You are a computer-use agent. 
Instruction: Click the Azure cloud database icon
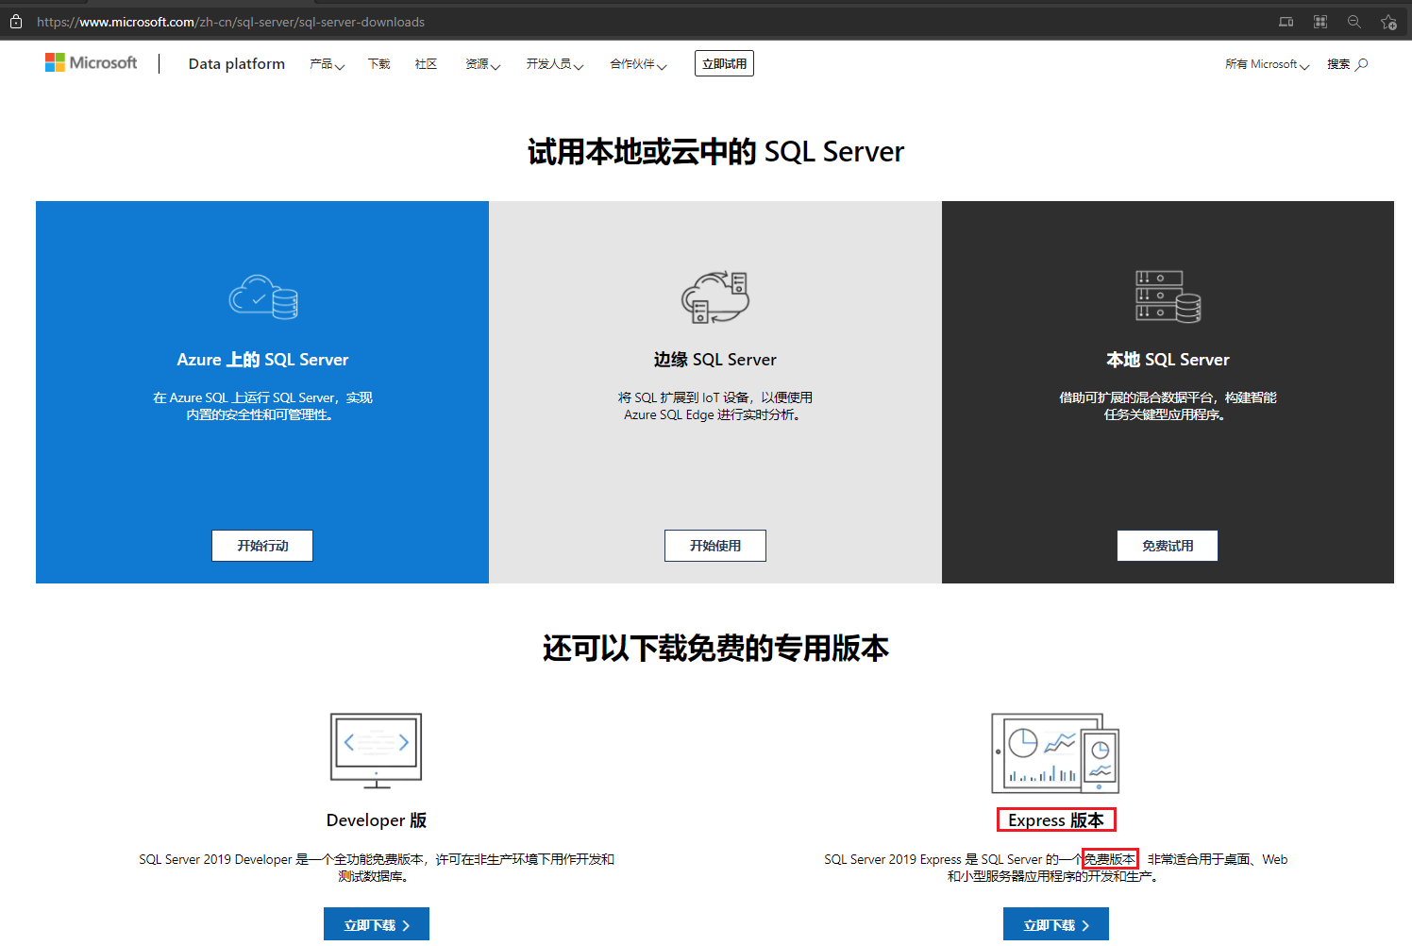coord(263,297)
